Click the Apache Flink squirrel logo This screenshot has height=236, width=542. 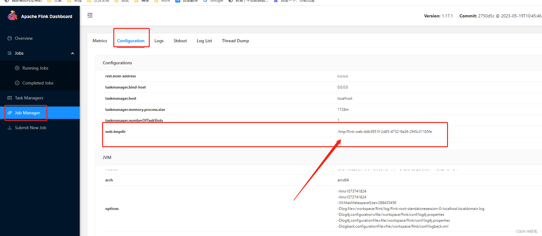(x=12, y=16)
